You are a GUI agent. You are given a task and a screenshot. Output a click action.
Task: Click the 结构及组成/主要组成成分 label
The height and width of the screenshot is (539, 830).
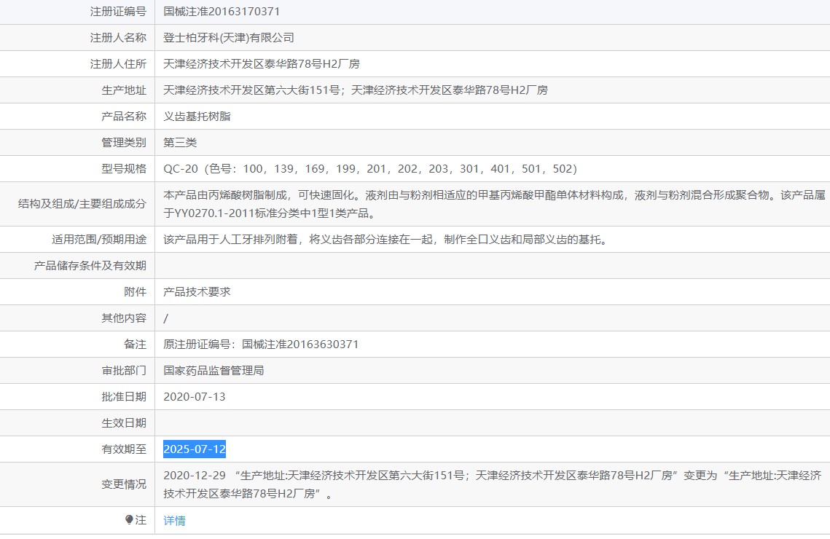82,204
